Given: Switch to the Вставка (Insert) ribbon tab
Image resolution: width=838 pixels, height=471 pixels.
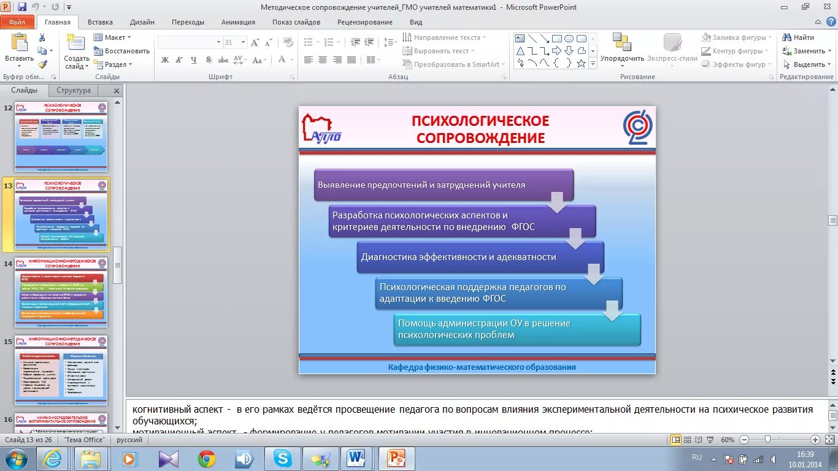Looking at the screenshot, I should tap(100, 22).
